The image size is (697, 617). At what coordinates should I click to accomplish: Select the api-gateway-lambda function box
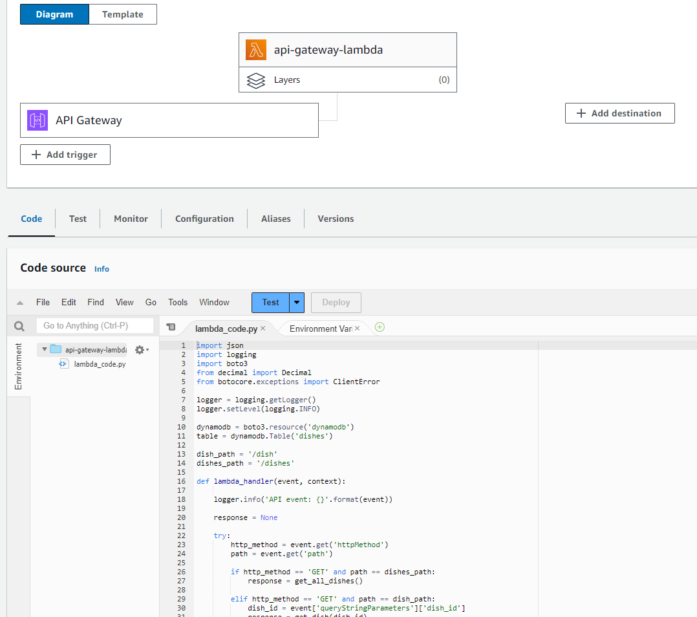pos(348,50)
